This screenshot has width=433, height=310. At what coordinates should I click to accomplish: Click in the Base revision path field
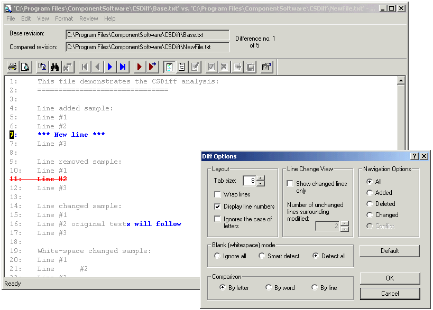(x=148, y=35)
